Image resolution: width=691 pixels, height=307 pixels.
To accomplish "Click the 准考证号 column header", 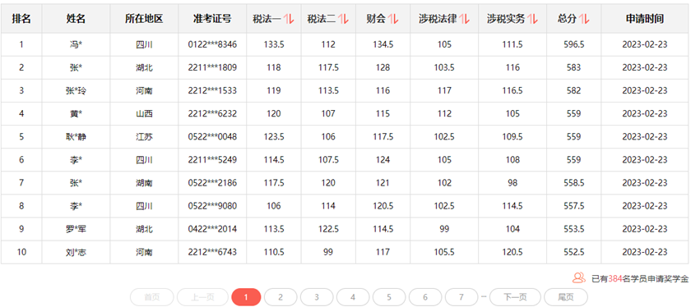I will [x=212, y=19].
